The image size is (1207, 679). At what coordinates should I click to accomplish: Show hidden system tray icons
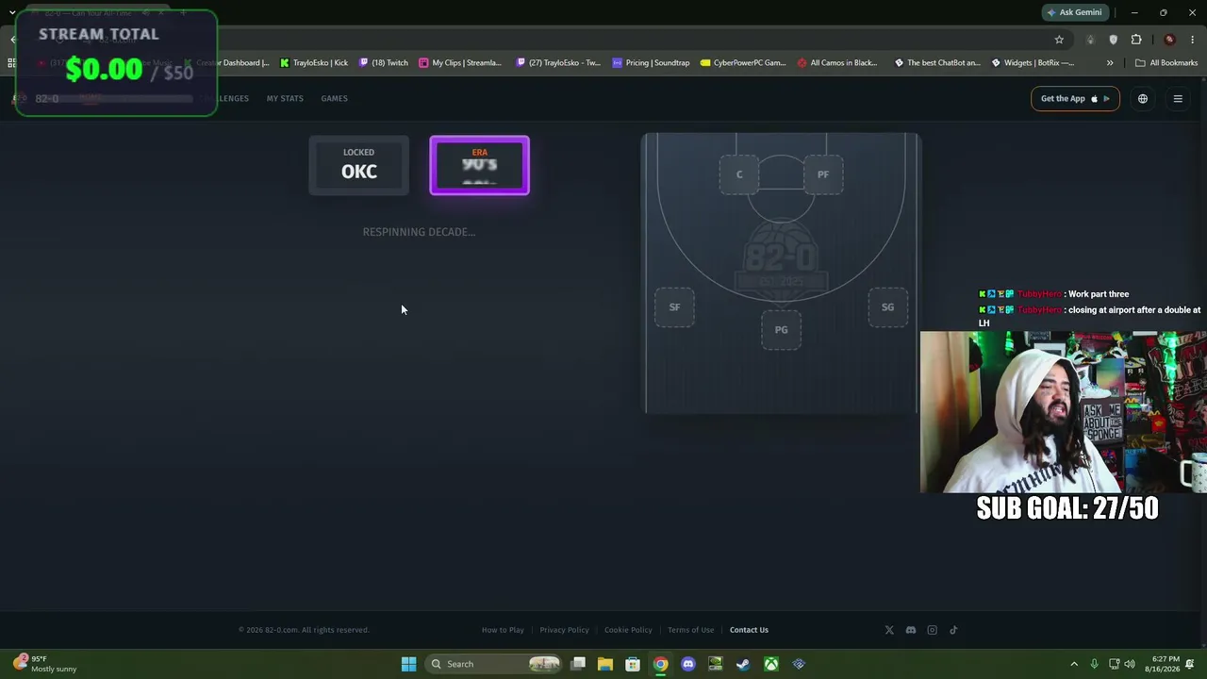(1074, 664)
